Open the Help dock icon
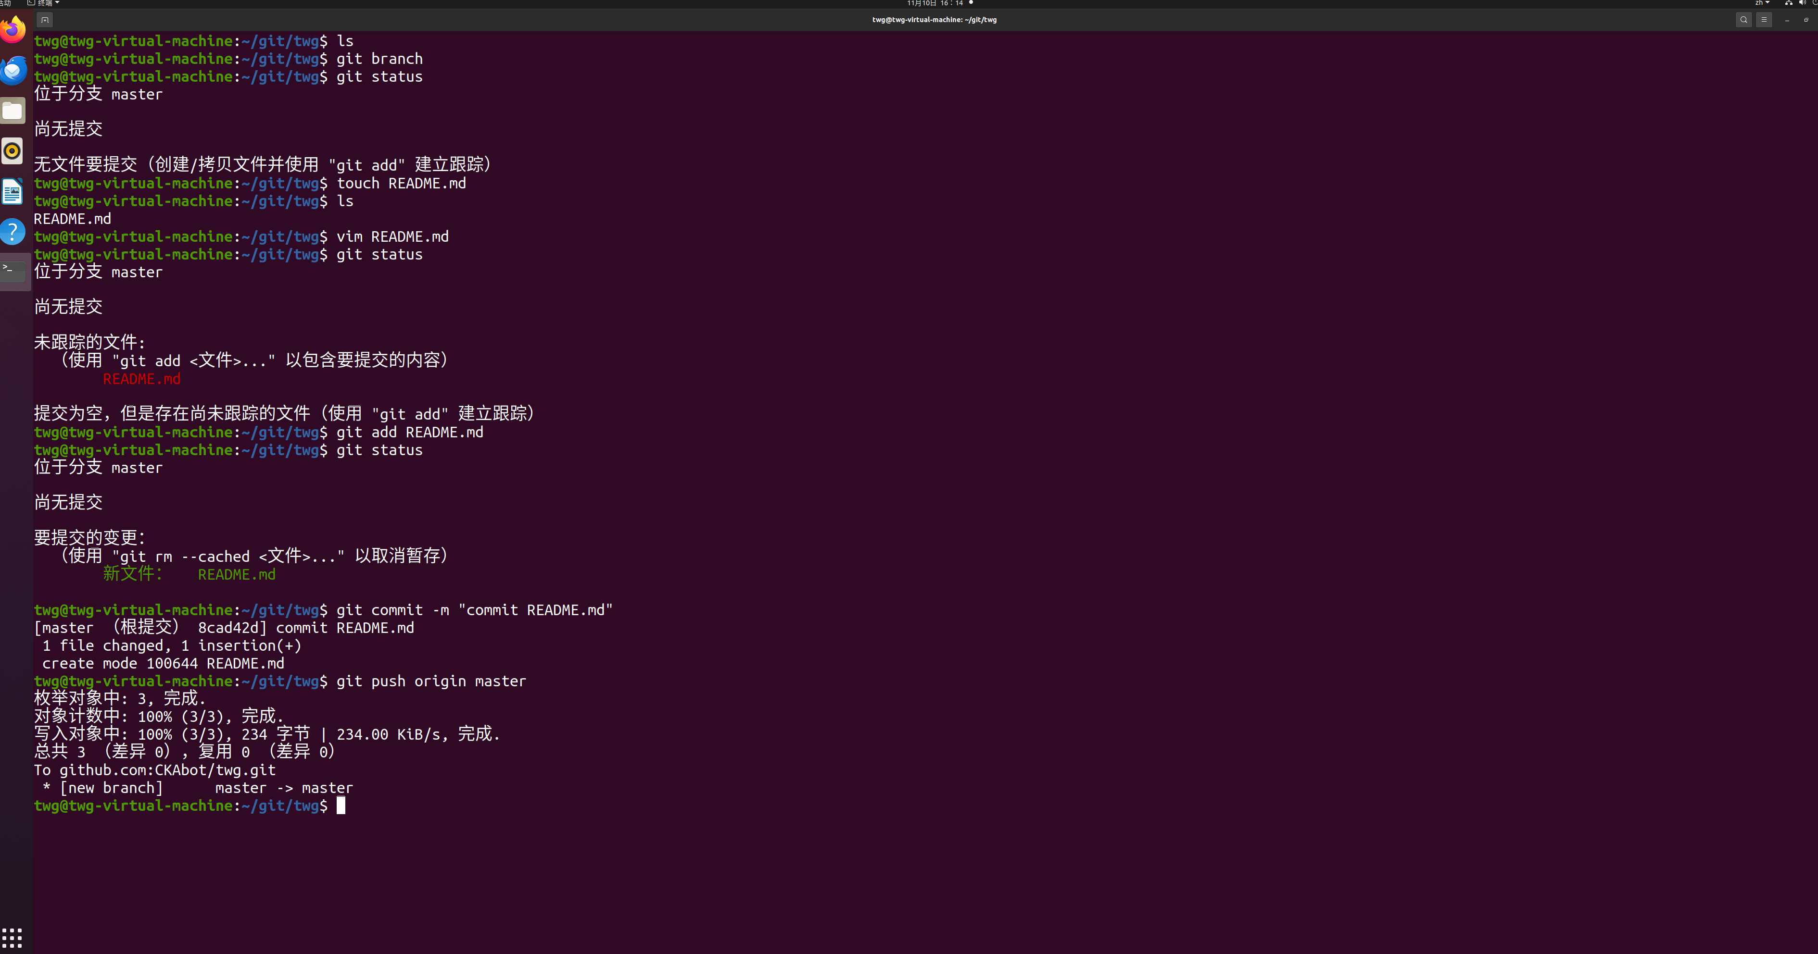The image size is (1818, 954). 13,232
